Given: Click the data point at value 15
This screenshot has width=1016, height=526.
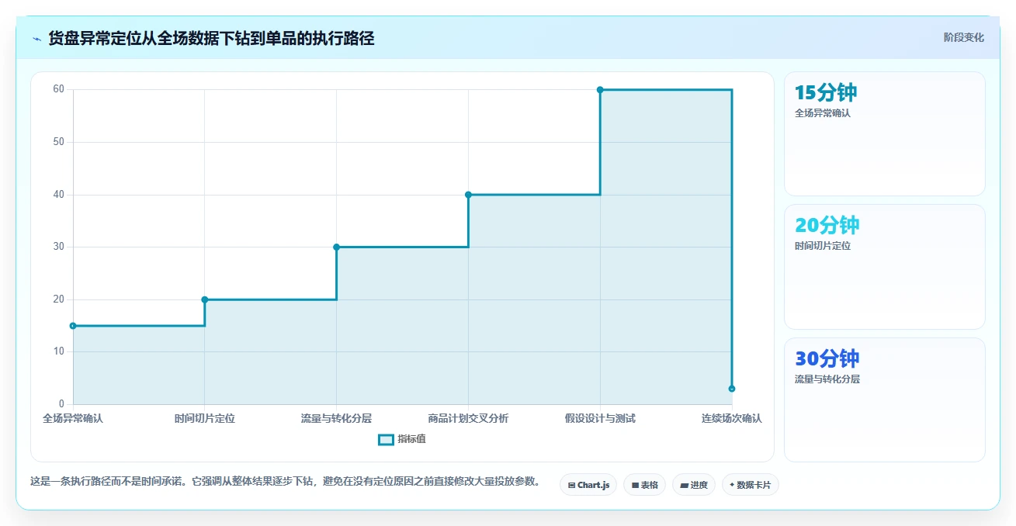Looking at the screenshot, I should click(x=73, y=326).
